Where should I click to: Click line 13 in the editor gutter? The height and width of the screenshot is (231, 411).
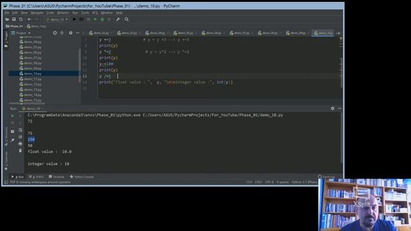point(85,76)
